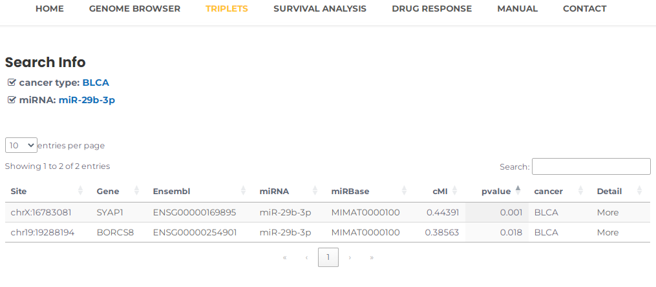Click More link for SYAP1 row
The width and height of the screenshot is (656, 287).
point(608,212)
